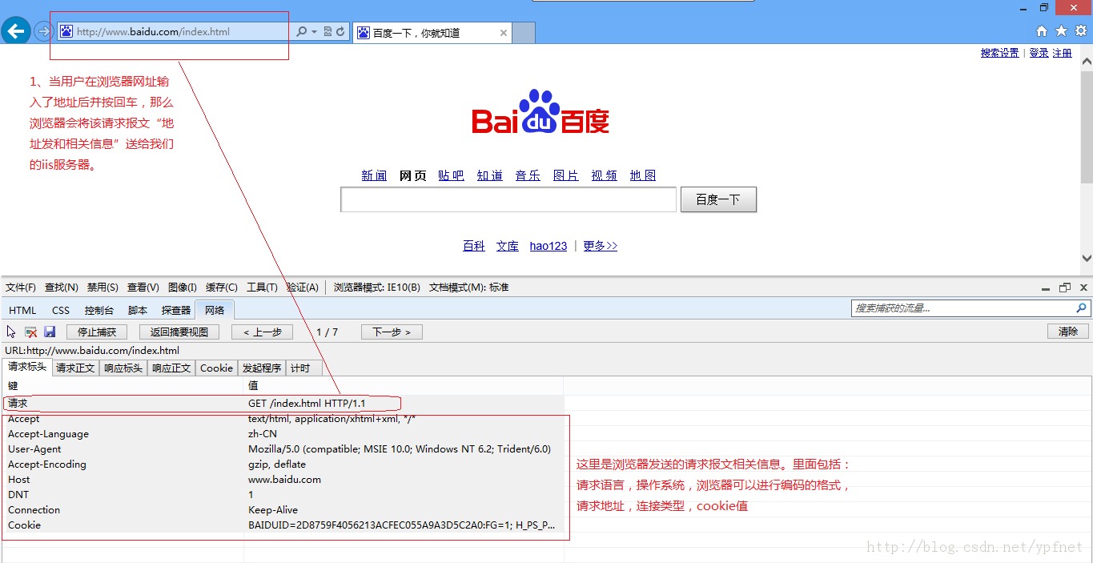Click the browser back arrow button
Screen dimensions: 1093x563
pos(16,31)
